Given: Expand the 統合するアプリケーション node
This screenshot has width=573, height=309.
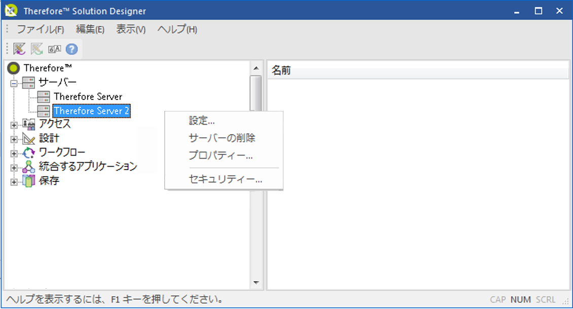Looking at the screenshot, I should (x=14, y=168).
